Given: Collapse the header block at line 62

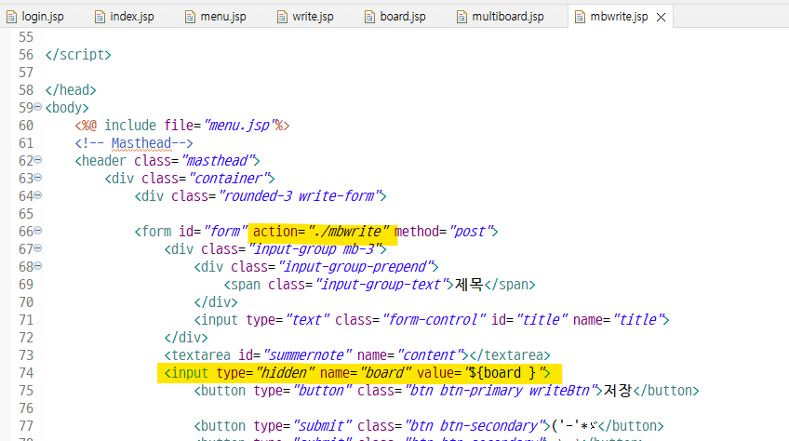Looking at the screenshot, I should (38, 160).
